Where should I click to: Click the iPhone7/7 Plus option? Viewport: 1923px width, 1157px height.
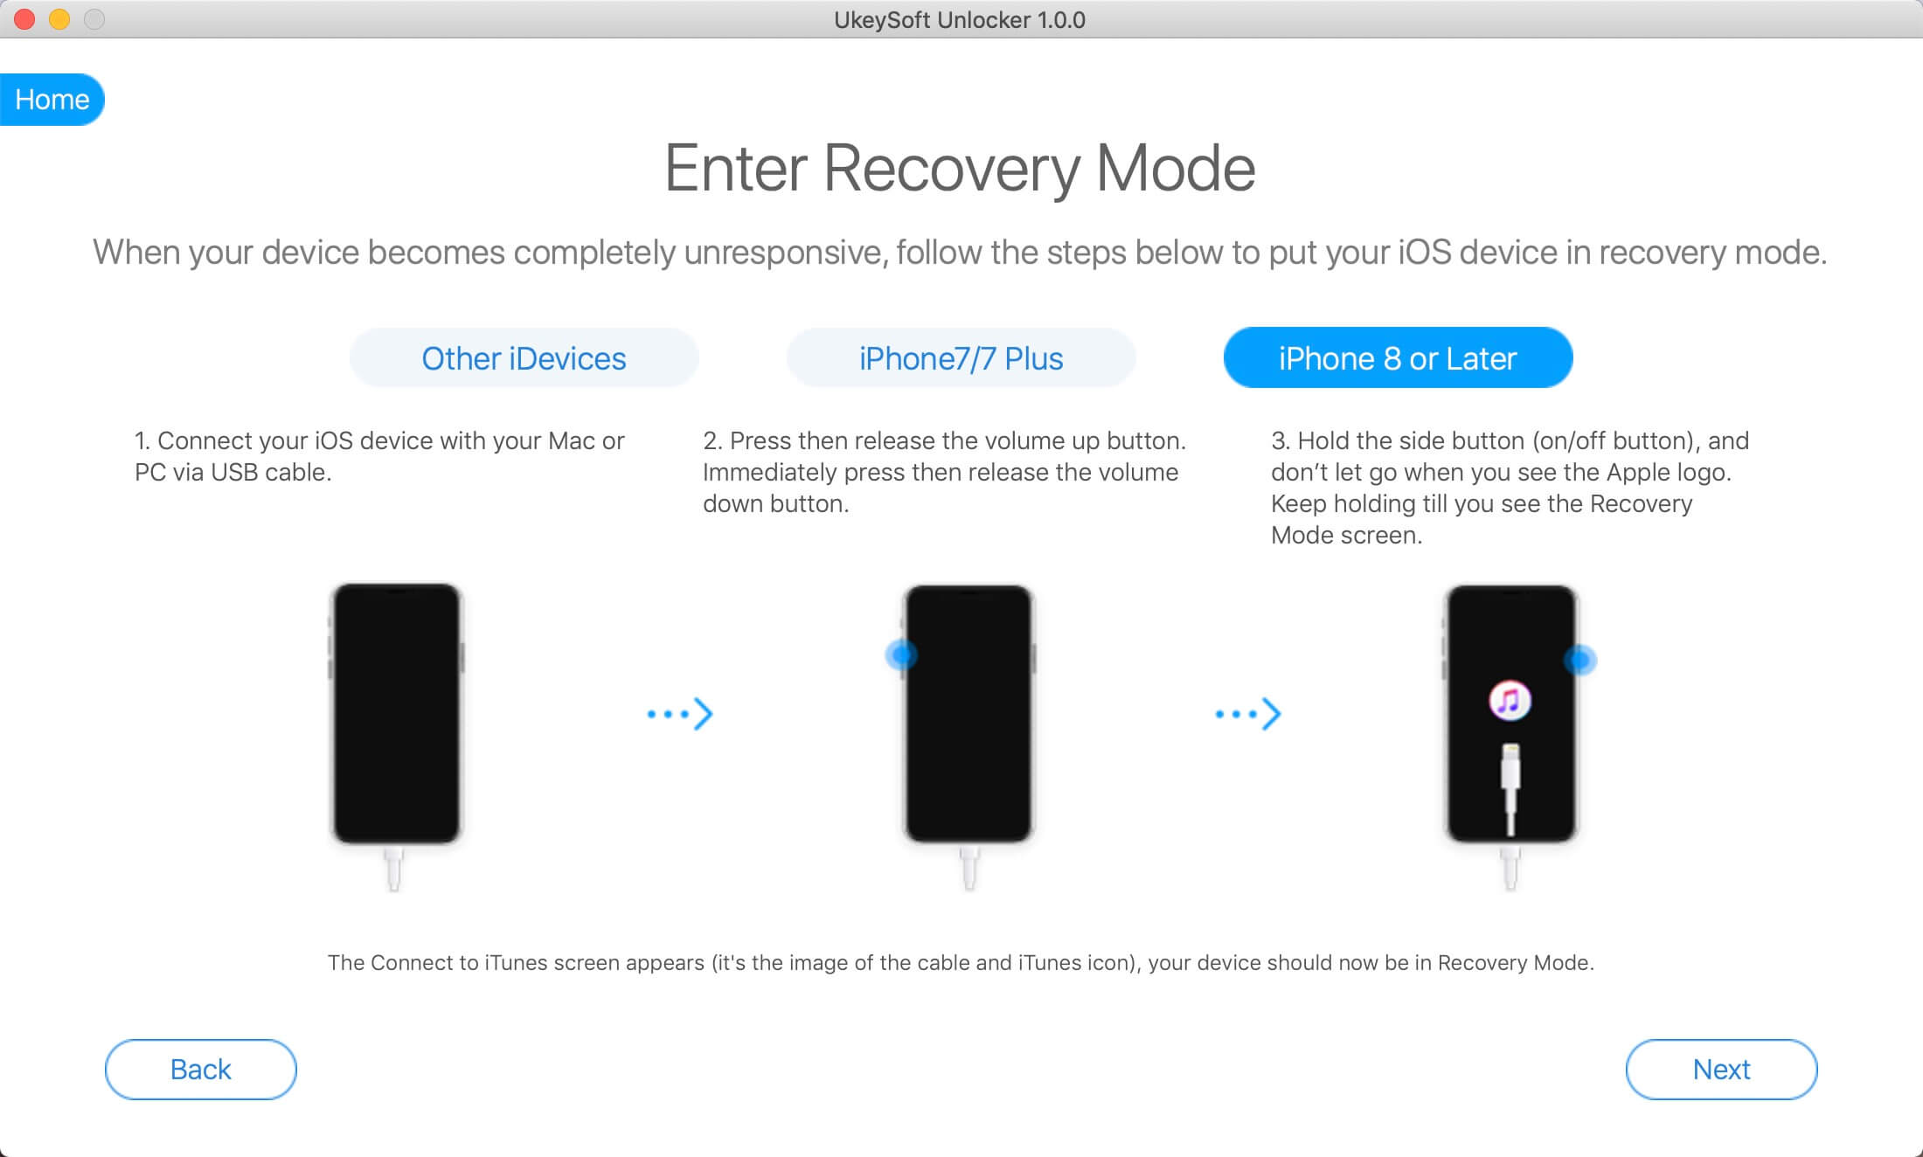[963, 358]
